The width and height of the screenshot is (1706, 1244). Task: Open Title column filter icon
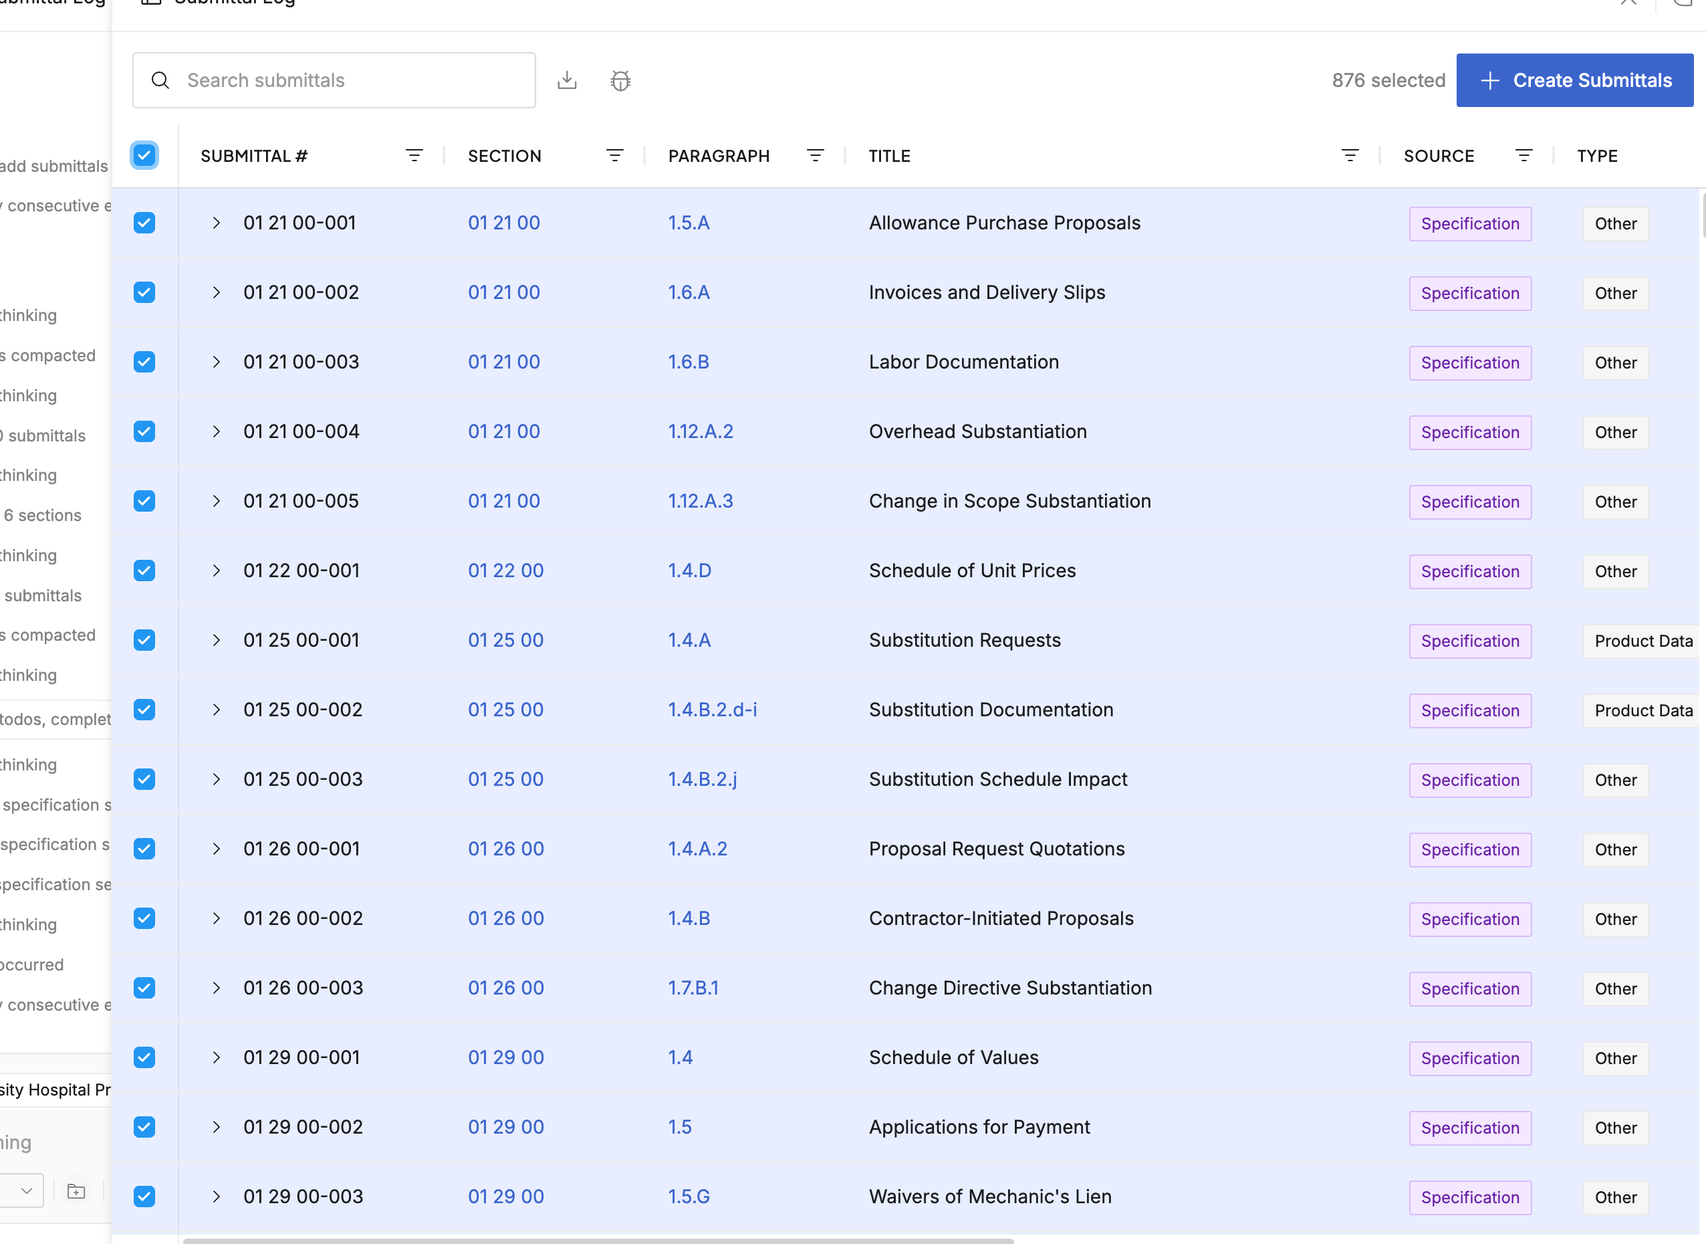tap(1350, 156)
